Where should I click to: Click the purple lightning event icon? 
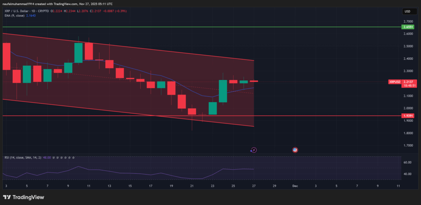coord(254,150)
